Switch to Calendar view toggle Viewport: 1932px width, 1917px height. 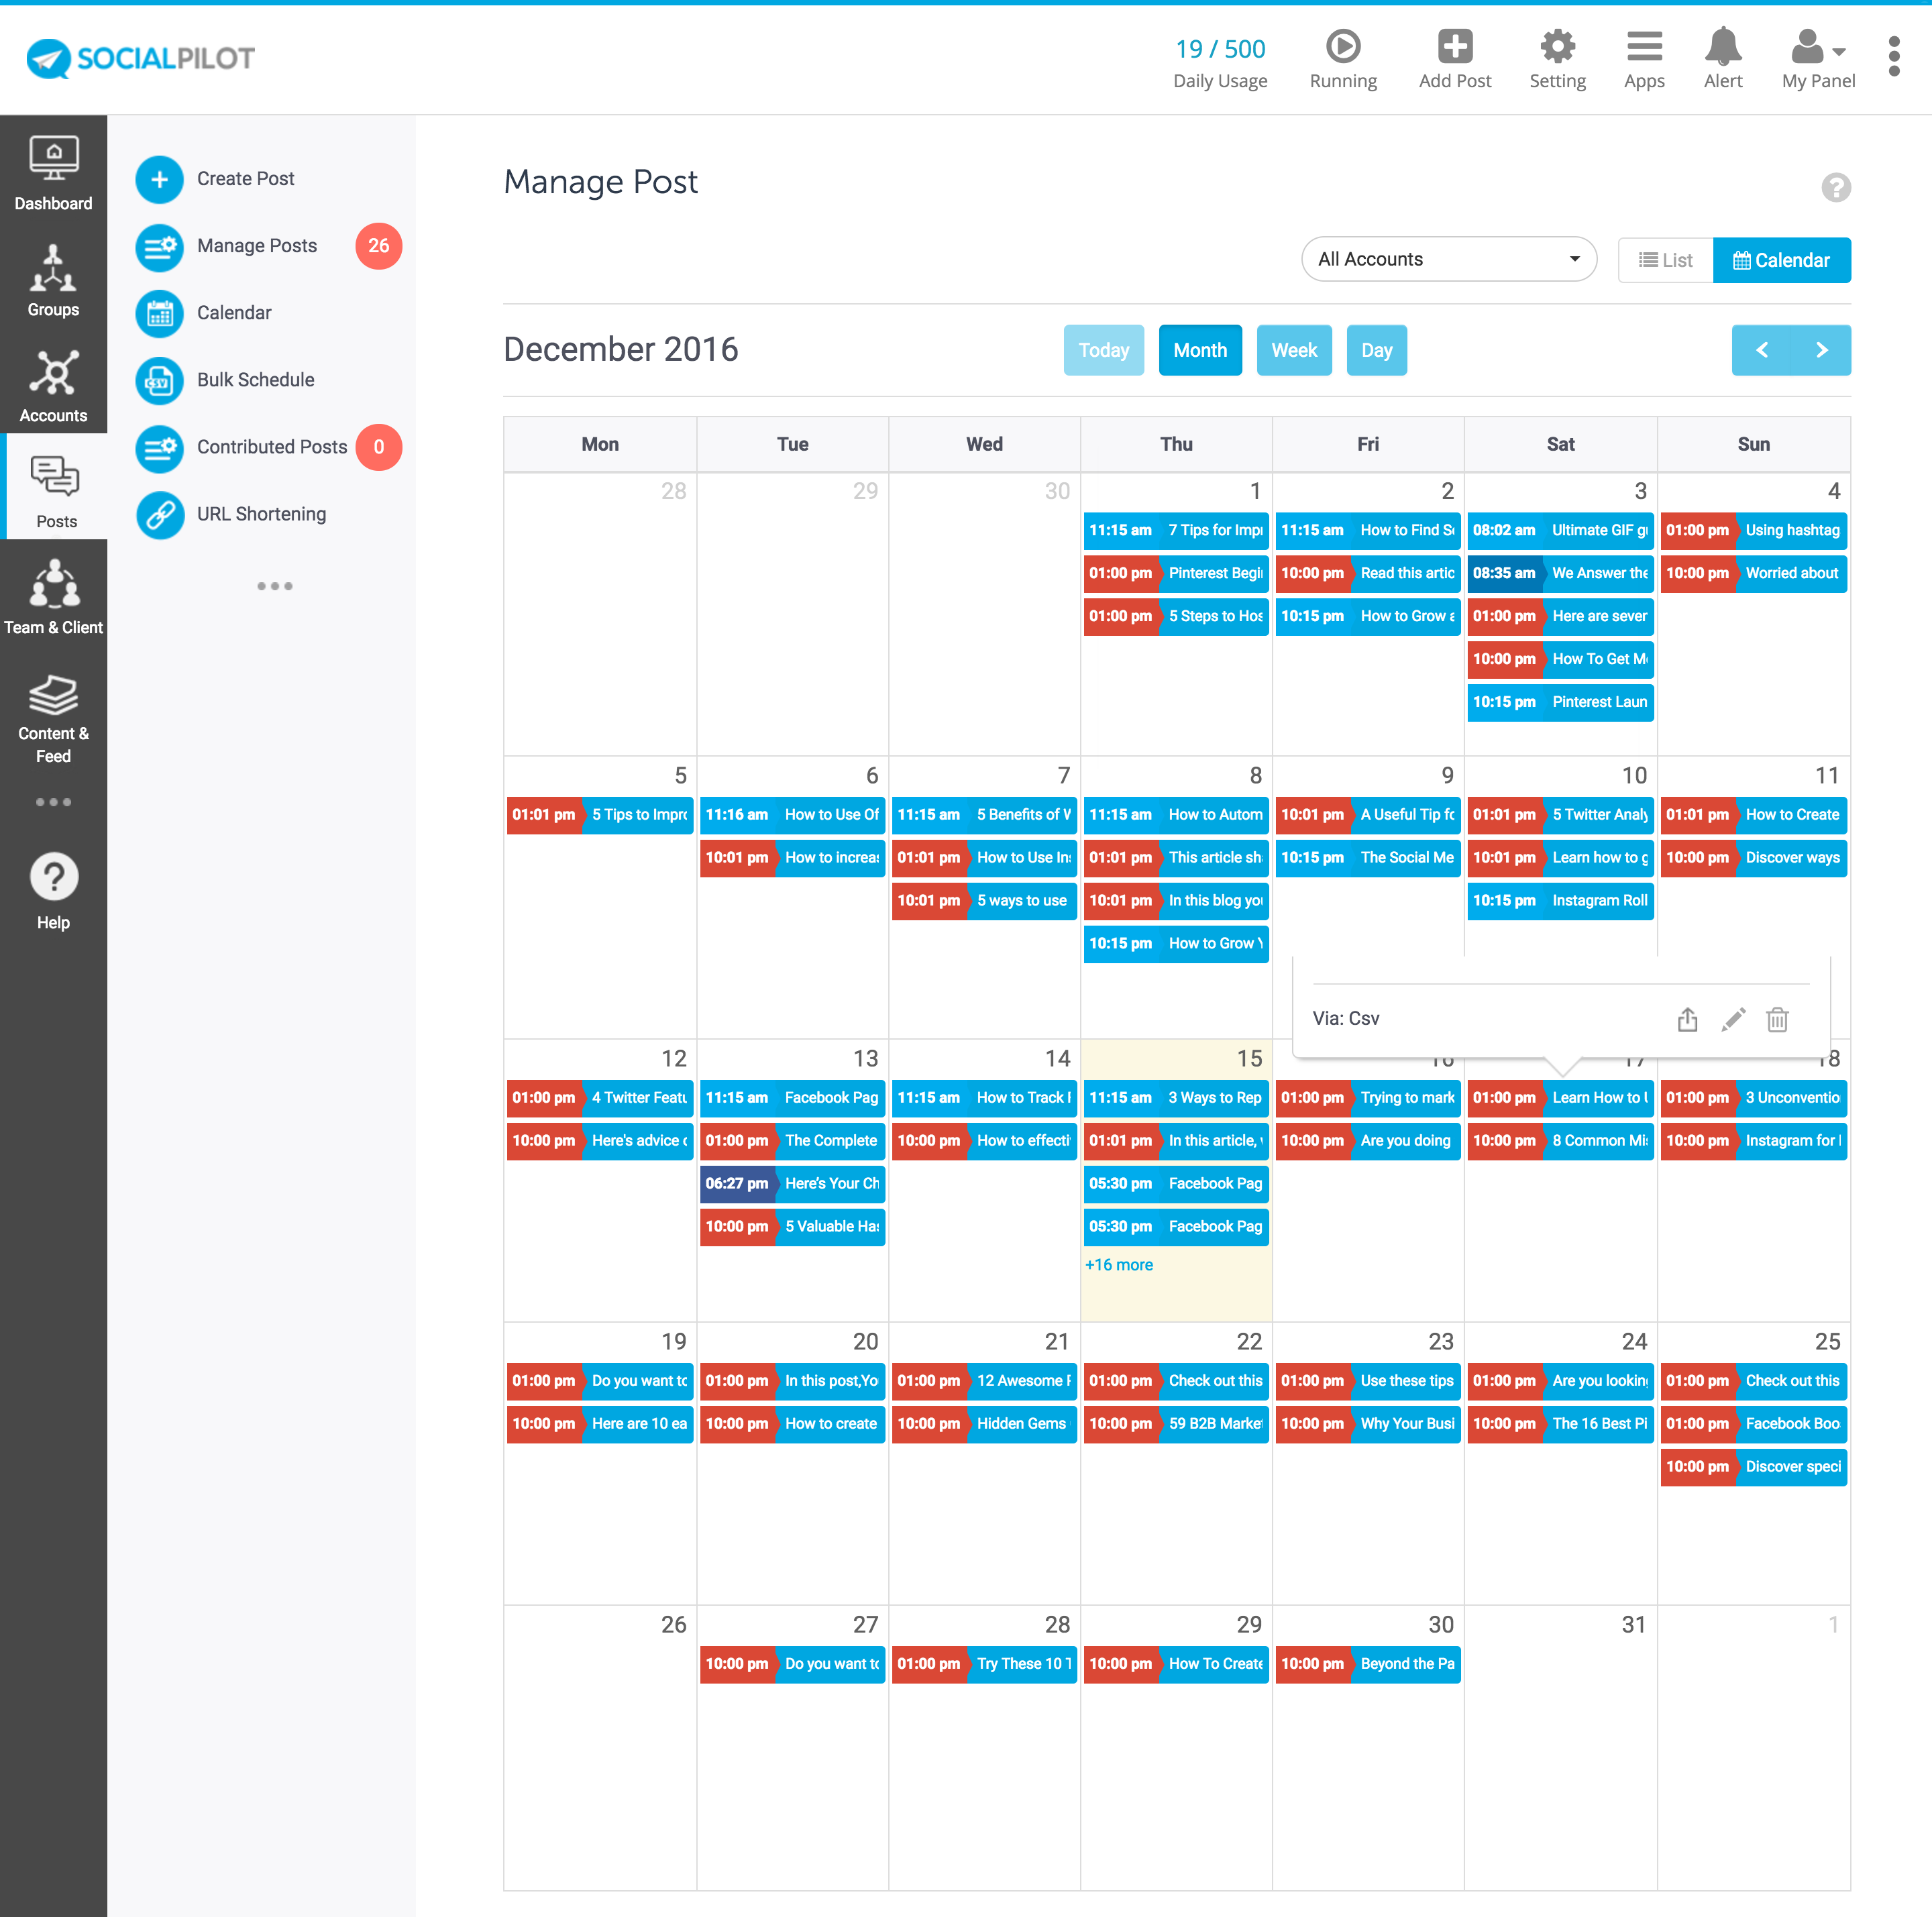click(1781, 260)
